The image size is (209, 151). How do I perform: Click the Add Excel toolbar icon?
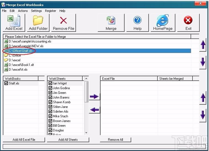pyautogui.click(x=14, y=20)
